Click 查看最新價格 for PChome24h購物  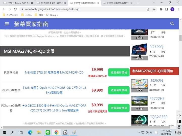coord(119,108)
